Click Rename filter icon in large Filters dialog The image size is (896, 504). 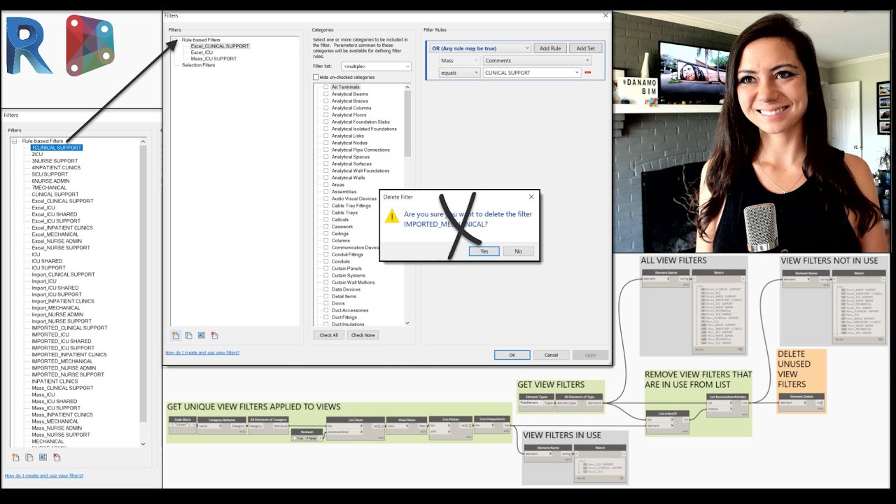click(202, 335)
